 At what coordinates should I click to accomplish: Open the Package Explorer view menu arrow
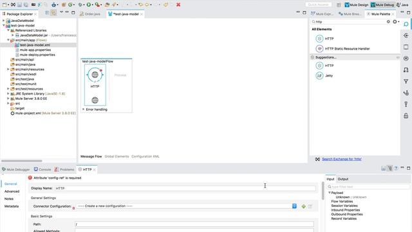(x=61, y=12)
